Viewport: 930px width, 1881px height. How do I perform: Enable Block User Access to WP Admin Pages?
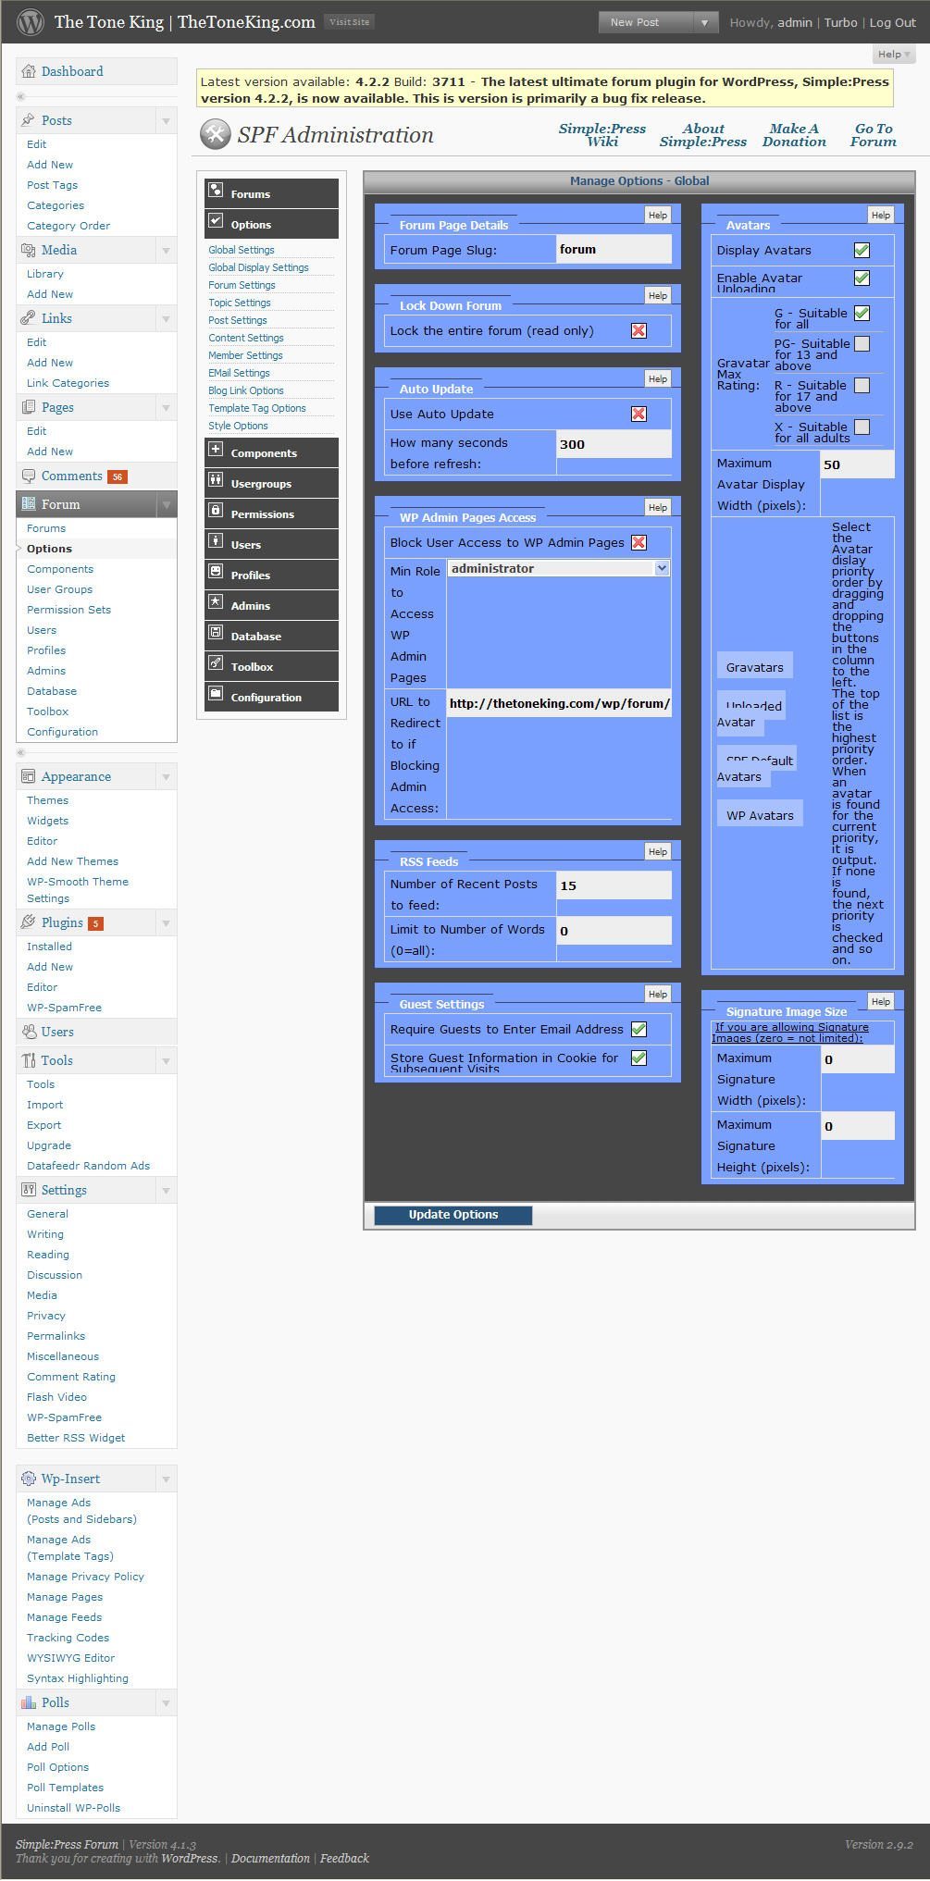[639, 542]
